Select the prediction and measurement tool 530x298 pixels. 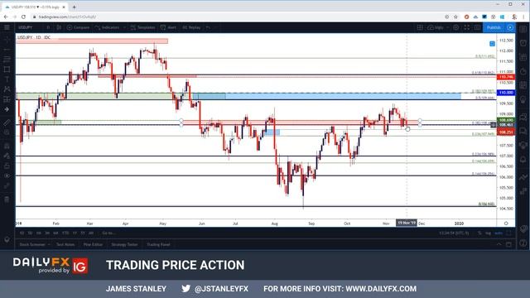(x=7, y=99)
